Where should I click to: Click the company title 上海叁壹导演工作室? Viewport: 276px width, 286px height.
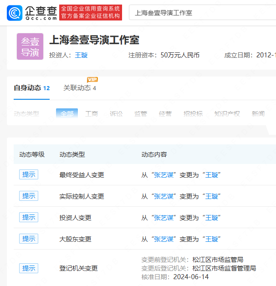click(x=94, y=40)
